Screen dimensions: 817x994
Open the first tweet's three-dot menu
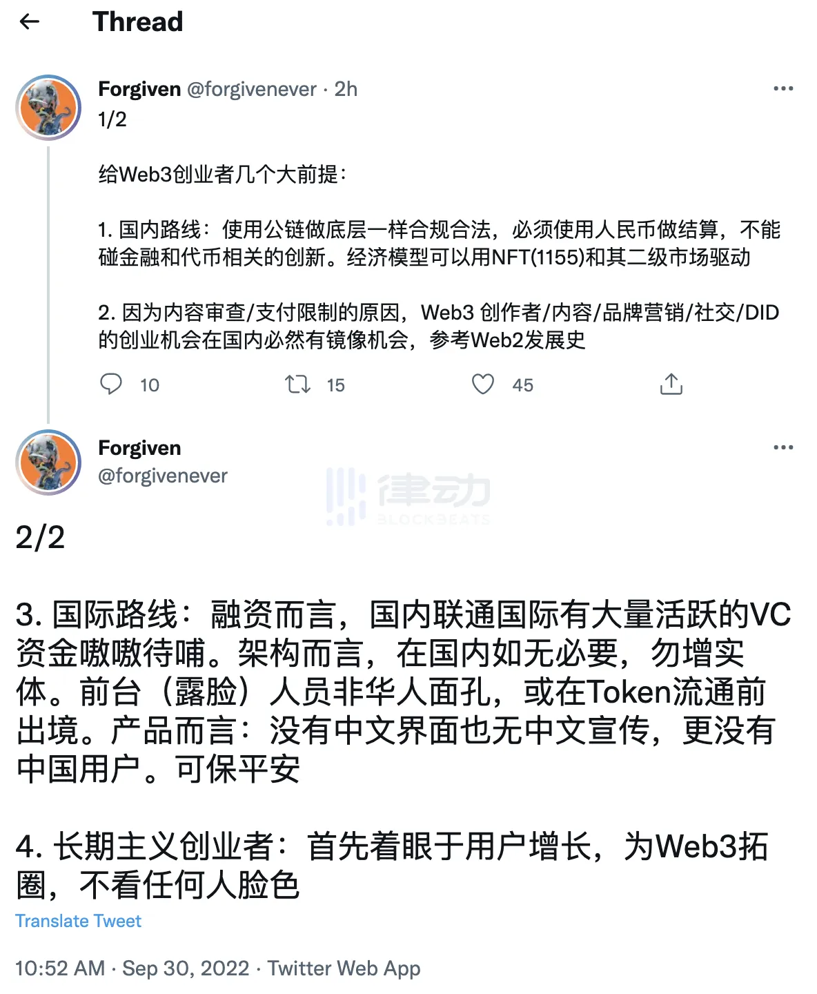(783, 88)
